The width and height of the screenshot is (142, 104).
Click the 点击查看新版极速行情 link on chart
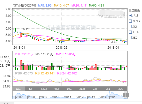point(71,28)
